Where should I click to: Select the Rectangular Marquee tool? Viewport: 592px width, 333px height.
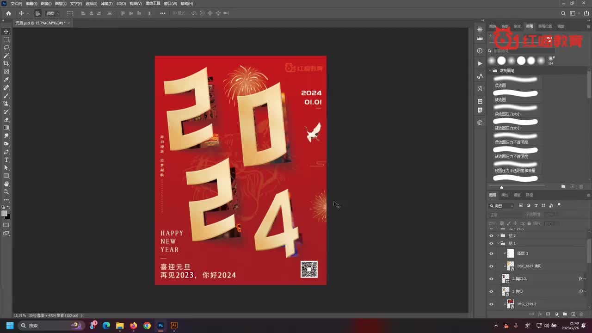[x=6, y=40]
